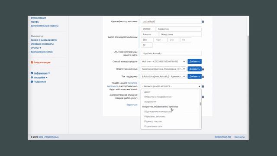The image size is (277, 156).
Task: Open Тарифы in the sidebar
Action: 35,22
